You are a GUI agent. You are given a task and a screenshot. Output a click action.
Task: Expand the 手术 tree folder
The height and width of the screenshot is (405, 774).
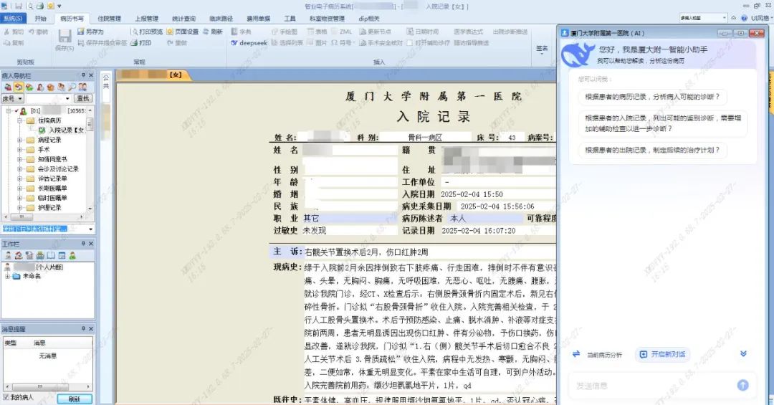tap(20, 150)
